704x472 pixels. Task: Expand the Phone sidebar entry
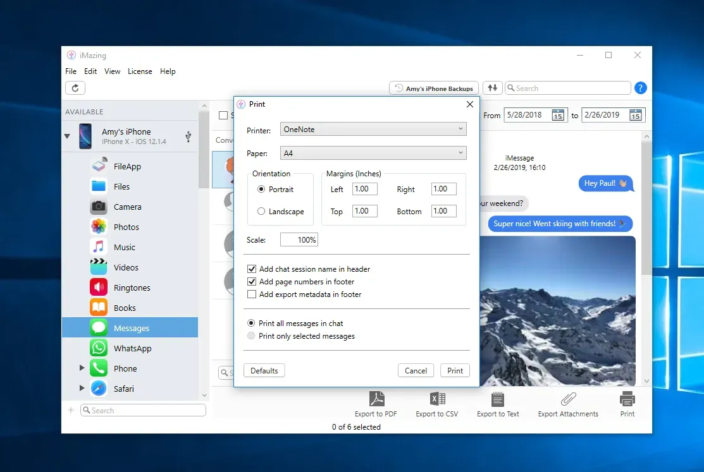tap(81, 368)
